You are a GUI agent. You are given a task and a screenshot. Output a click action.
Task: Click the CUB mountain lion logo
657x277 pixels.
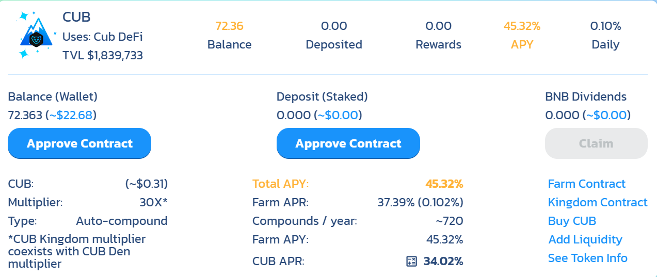pyautogui.click(x=36, y=35)
